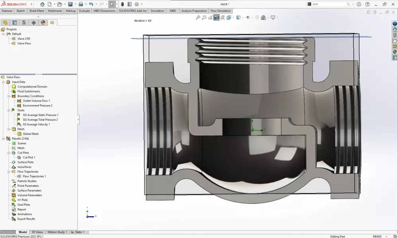The height and width of the screenshot is (238, 398).
Task: Switch to the Flow Simulation tab
Action: pyautogui.click(x=221, y=11)
